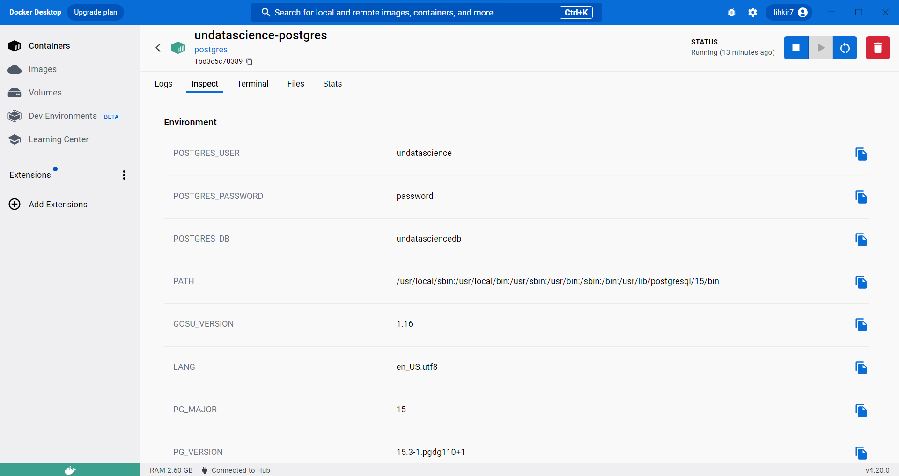The image size is (899, 476).
Task: Go back with the left chevron arrow
Action: (x=158, y=48)
